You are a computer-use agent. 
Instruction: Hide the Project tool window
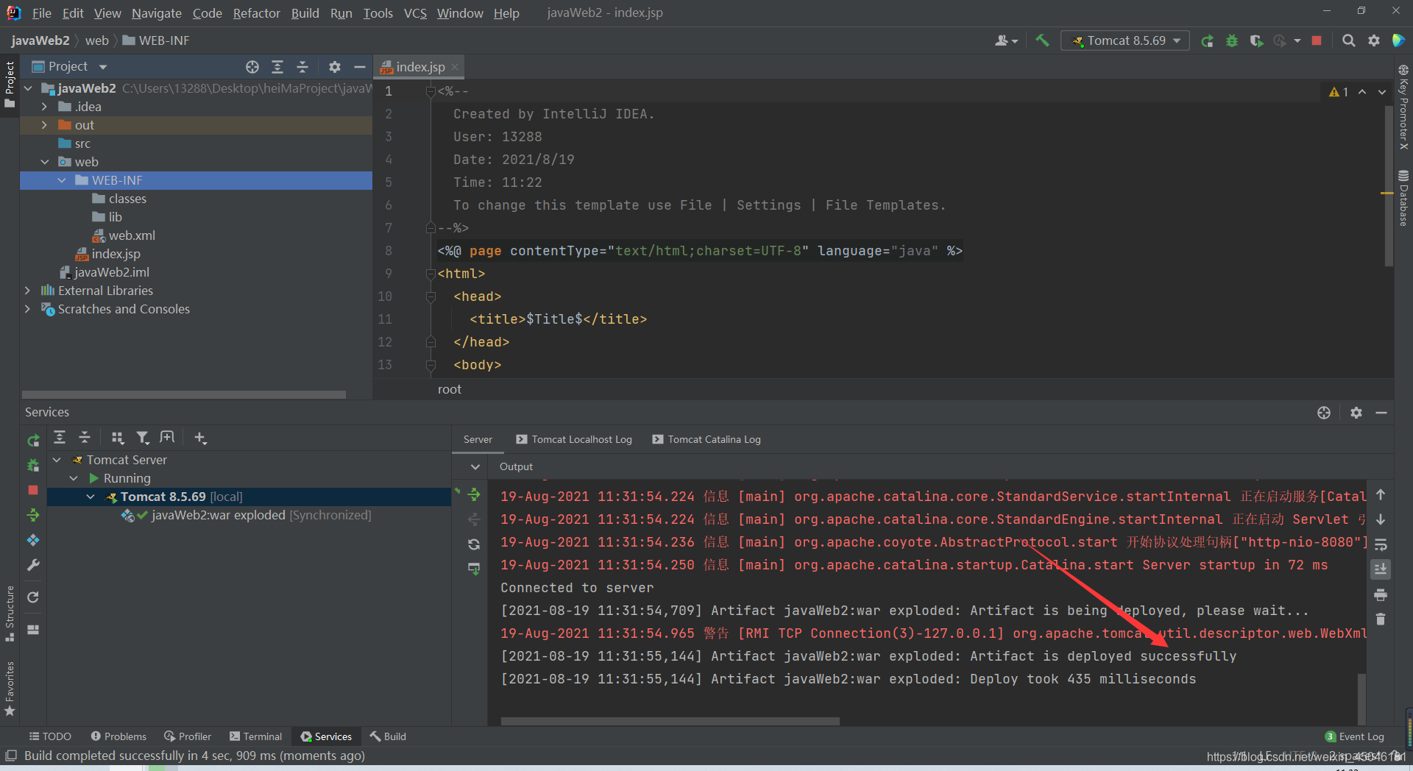[360, 67]
